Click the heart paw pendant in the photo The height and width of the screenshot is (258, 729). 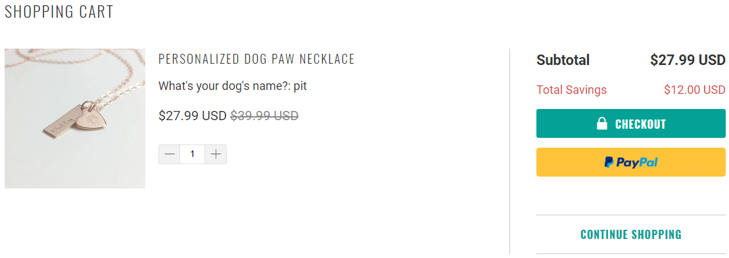pos(91,121)
